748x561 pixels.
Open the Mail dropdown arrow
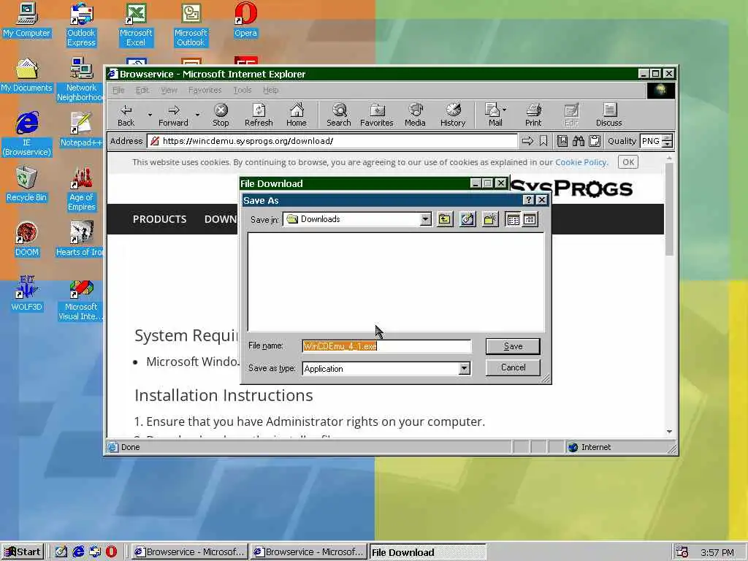click(x=505, y=110)
